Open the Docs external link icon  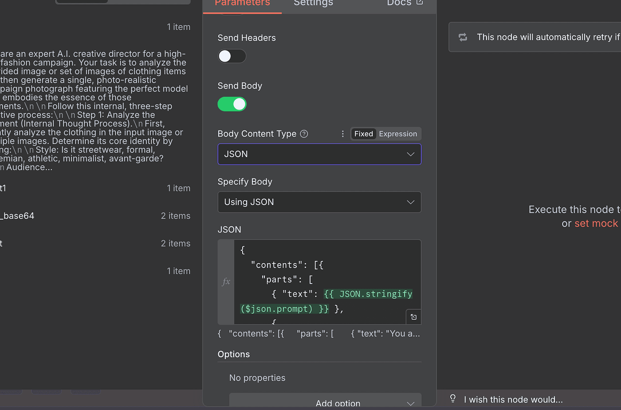coord(420,3)
